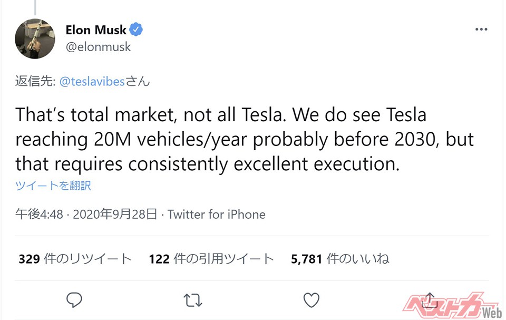View the 5,781 likes list
This screenshot has height=320, width=506.
(340, 259)
